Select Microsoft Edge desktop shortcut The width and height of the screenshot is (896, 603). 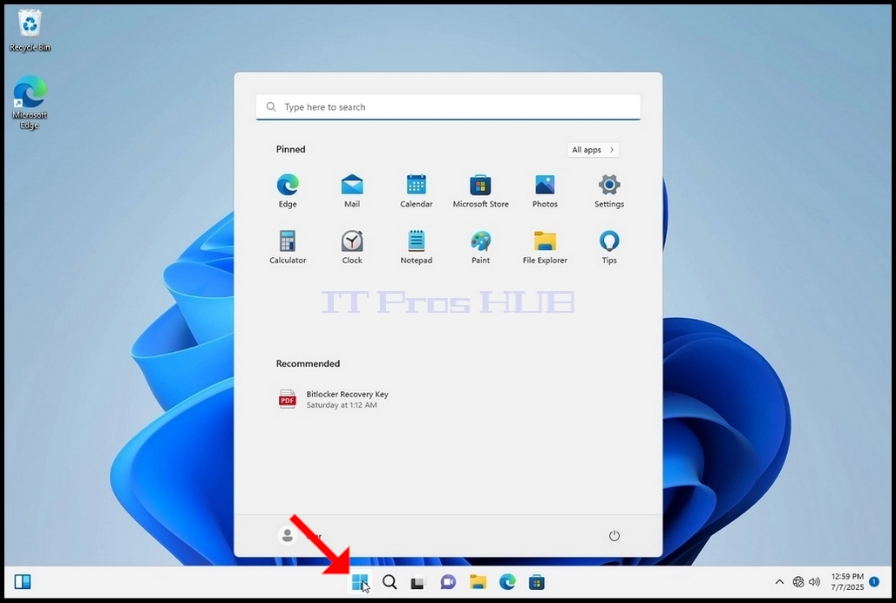pyautogui.click(x=30, y=103)
